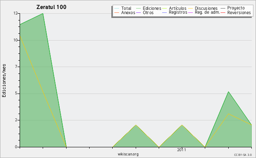Click the Total legend label
This screenshot has height=158, width=256.
(x=126, y=9)
